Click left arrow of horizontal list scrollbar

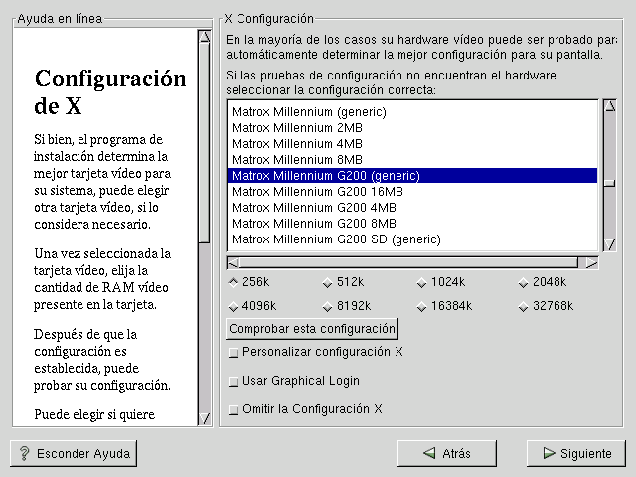(x=233, y=263)
